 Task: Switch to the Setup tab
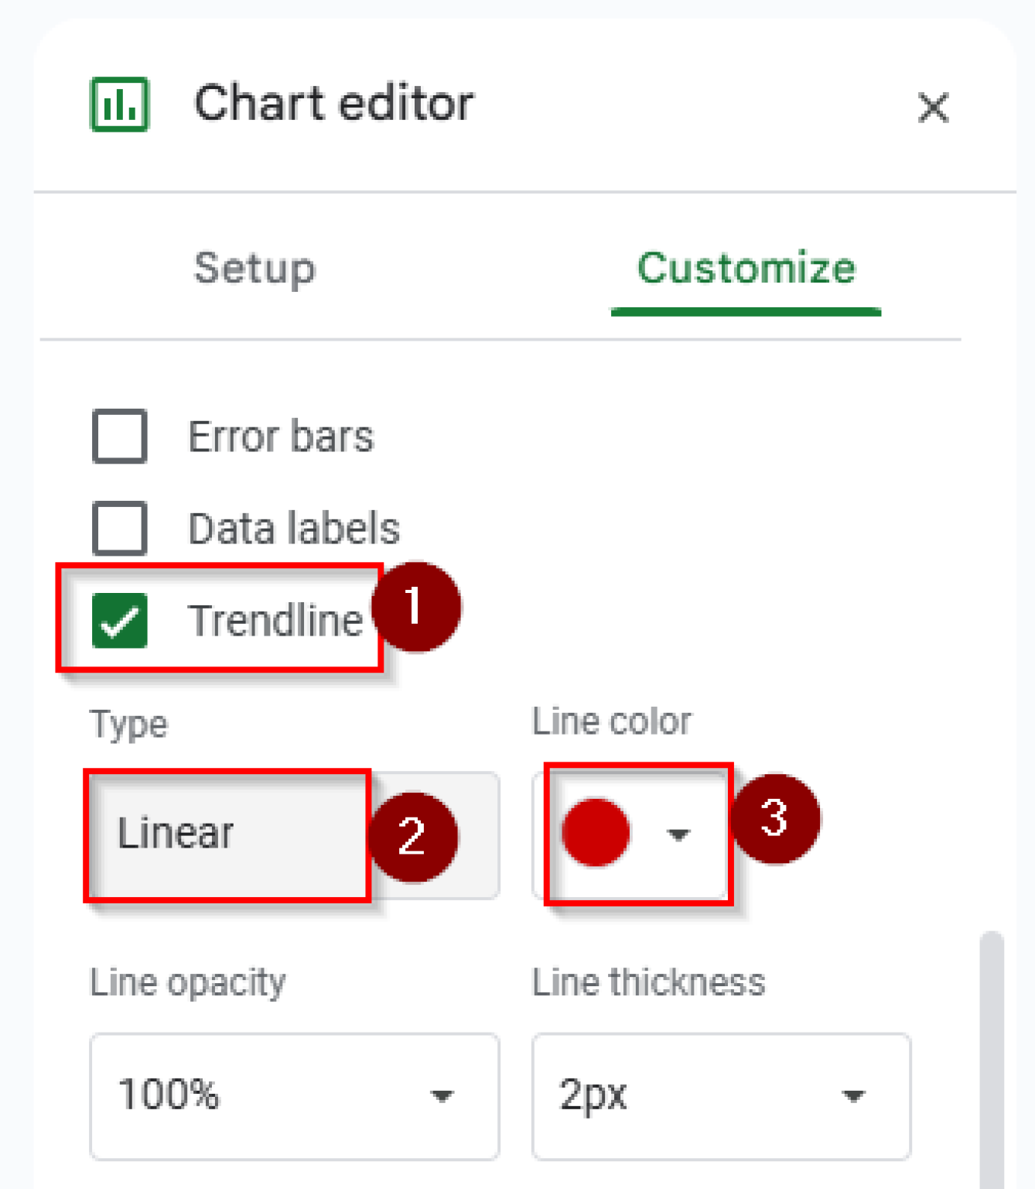[254, 269]
